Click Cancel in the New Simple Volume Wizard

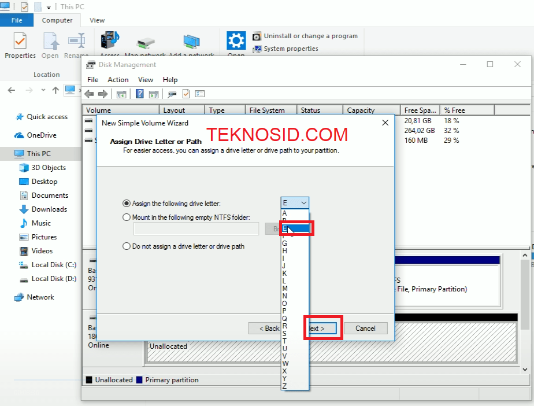tap(365, 329)
